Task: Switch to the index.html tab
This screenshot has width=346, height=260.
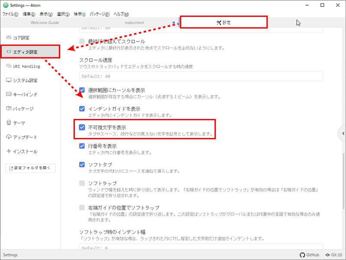Action: coord(134,22)
